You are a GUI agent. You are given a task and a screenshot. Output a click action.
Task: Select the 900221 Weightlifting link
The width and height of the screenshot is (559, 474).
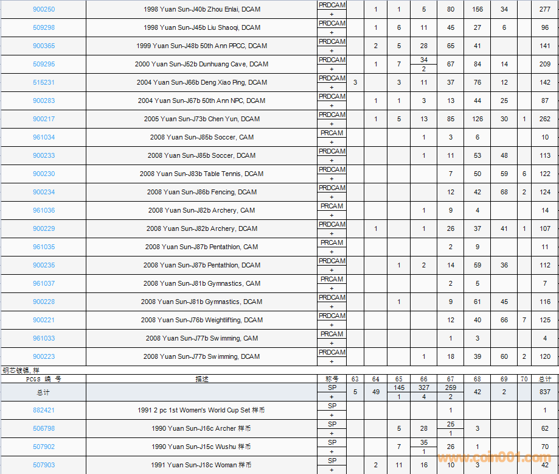click(43, 320)
